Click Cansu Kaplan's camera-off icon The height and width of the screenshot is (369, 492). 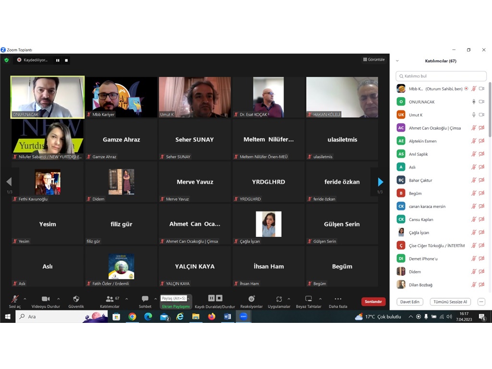[481, 219]
